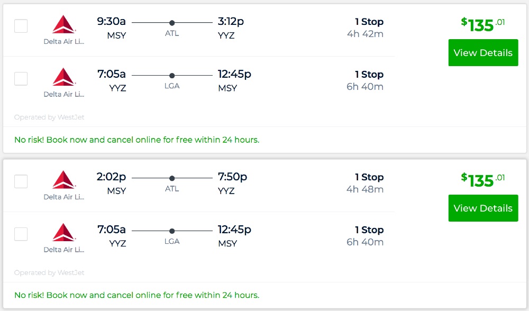
Task: Click Delta logo on the 2:02p MSY flight
Action: point(64,180)
